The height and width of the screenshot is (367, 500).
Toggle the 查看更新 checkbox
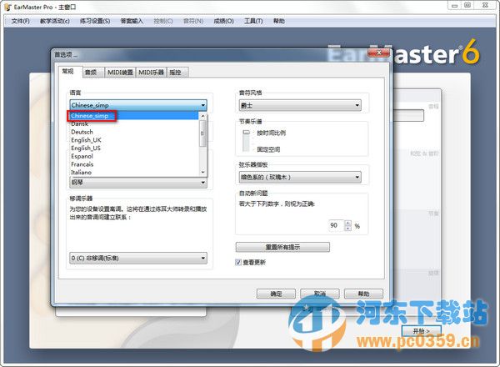coord(238,263)
